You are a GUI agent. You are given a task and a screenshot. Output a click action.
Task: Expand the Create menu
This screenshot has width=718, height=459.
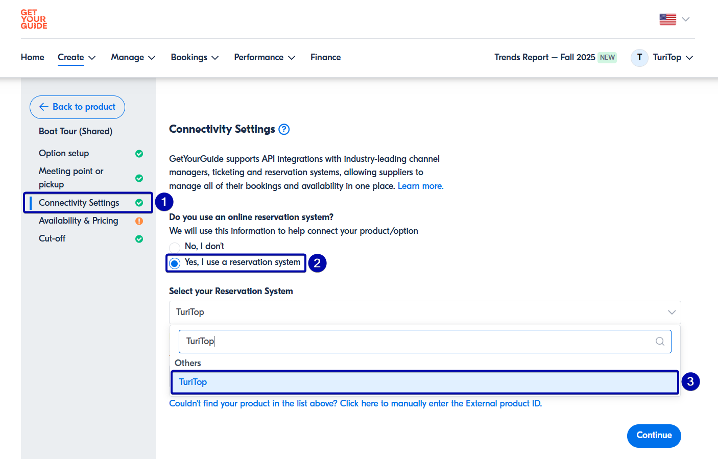click(x=77, y=58)
